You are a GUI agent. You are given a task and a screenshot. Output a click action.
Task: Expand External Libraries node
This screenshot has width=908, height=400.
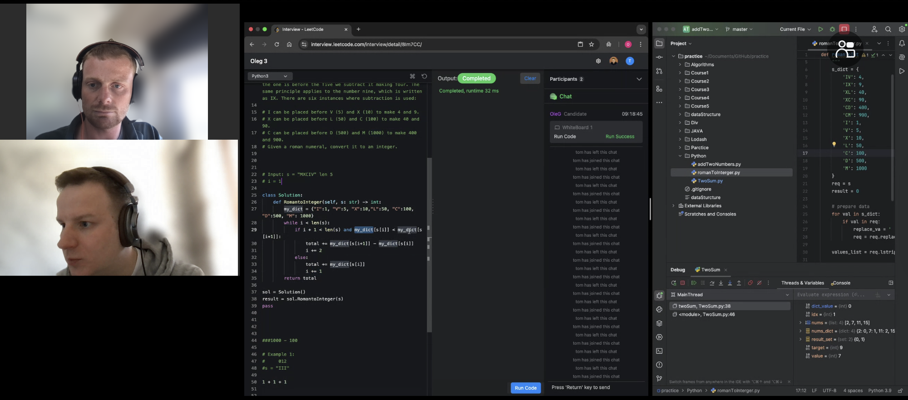tap(674, 206)
